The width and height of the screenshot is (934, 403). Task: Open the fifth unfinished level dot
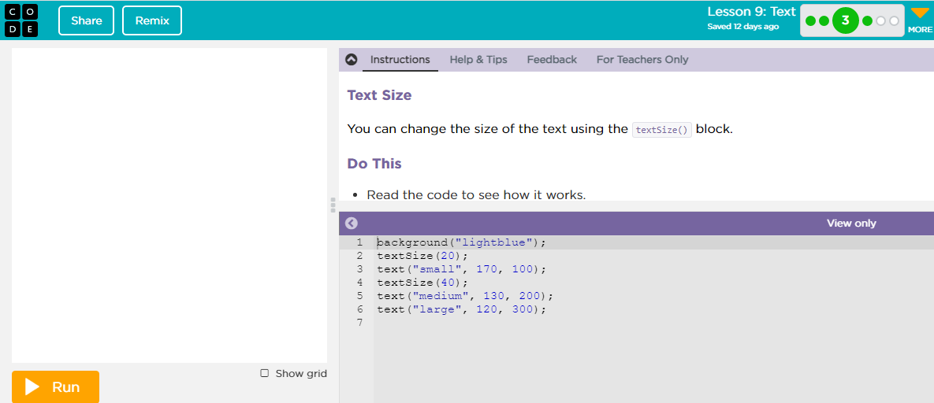tap(880, 20)
